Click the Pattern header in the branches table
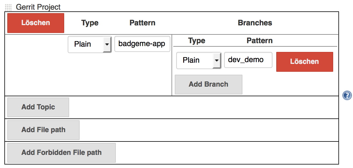The height and width of the screenshot is (168, 353). coord(260,41)
